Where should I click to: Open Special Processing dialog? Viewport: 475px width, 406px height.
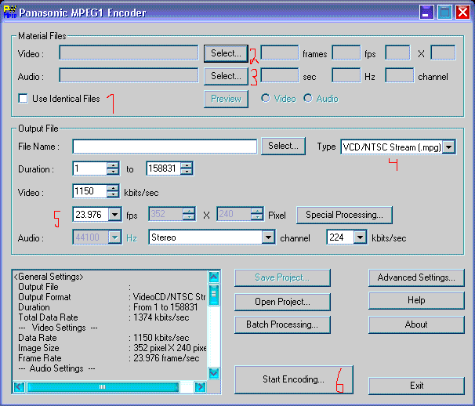344,215
